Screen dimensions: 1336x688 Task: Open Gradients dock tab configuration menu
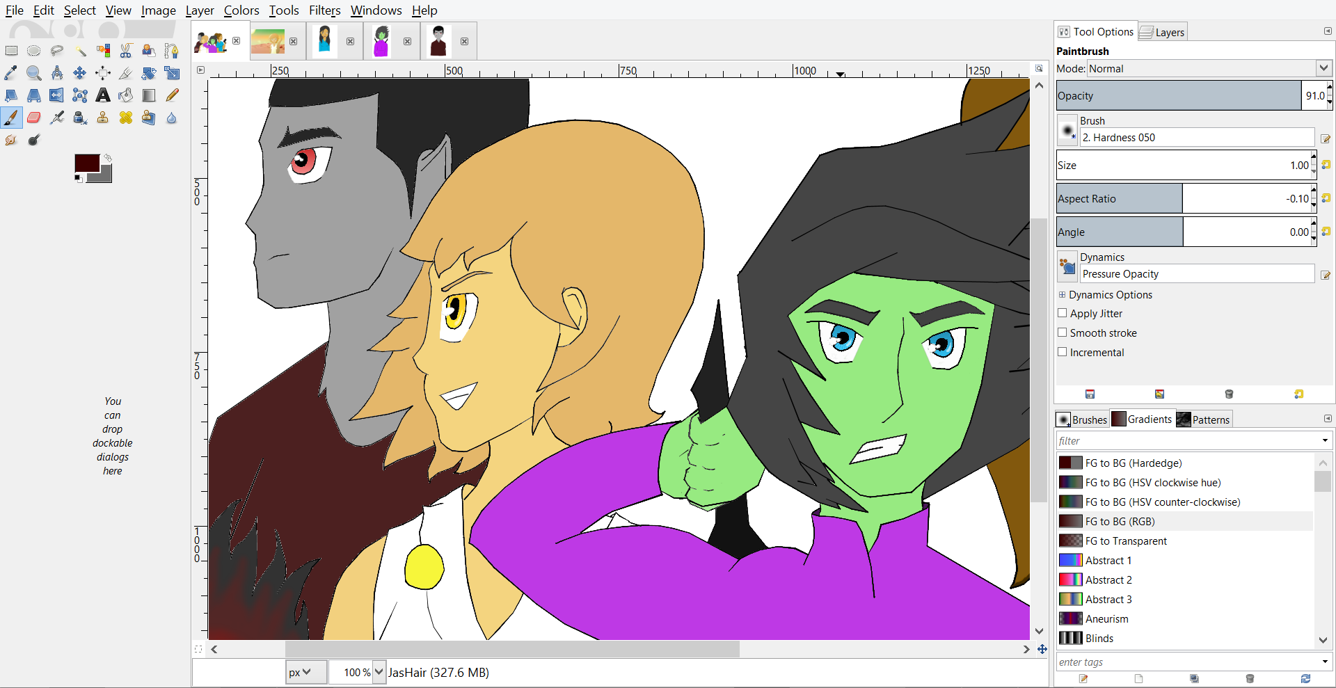[1328, 419]
